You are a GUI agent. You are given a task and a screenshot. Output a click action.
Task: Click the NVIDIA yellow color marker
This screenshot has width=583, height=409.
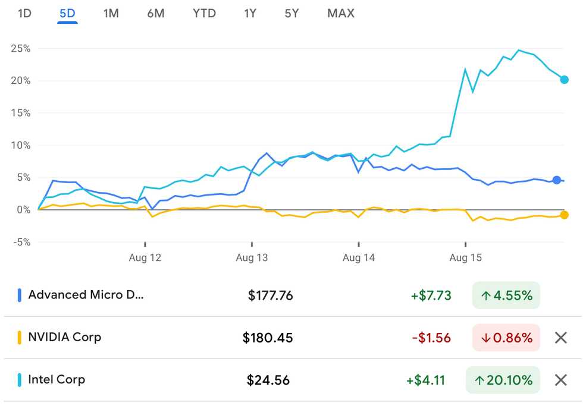(20, 338)
